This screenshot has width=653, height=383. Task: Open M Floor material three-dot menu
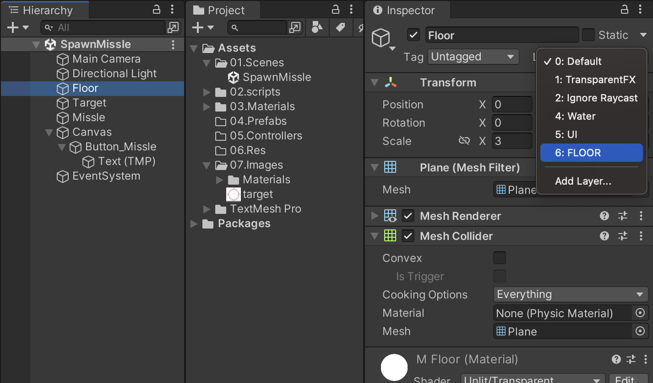(x=646, y=359)
